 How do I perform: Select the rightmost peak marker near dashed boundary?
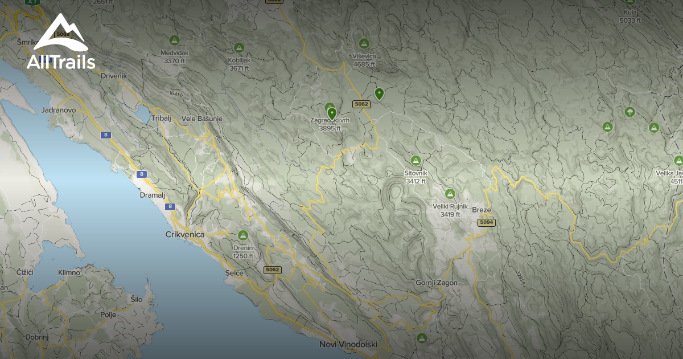point(654,128)
